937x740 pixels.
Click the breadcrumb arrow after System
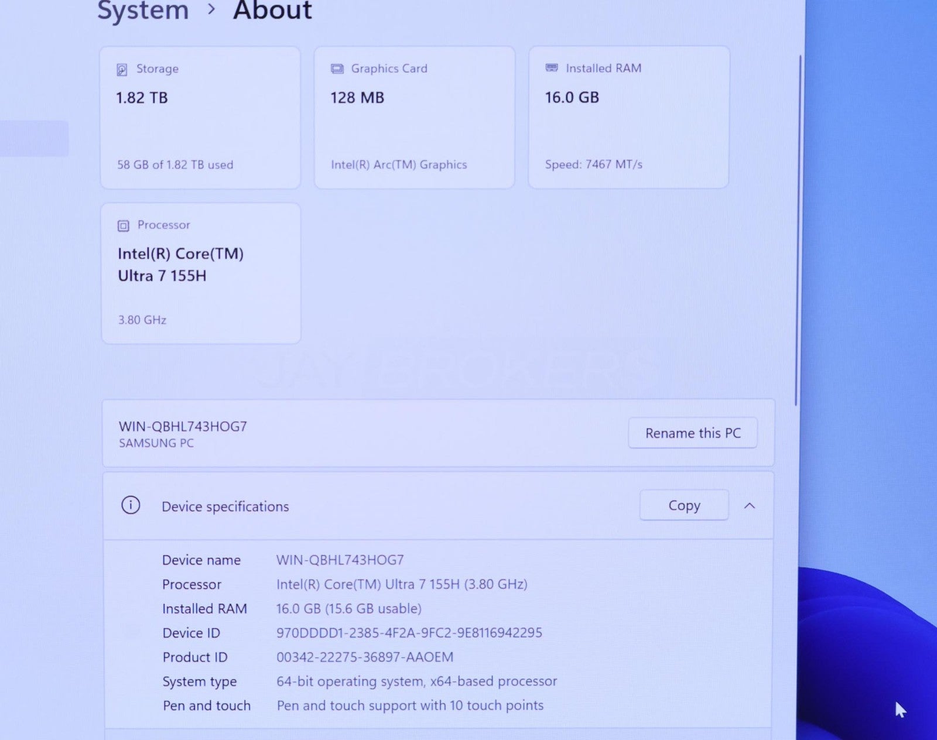(211, 9)
